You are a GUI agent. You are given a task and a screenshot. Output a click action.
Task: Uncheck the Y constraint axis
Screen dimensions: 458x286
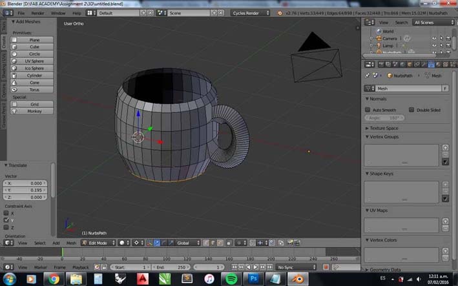(6, 220)
